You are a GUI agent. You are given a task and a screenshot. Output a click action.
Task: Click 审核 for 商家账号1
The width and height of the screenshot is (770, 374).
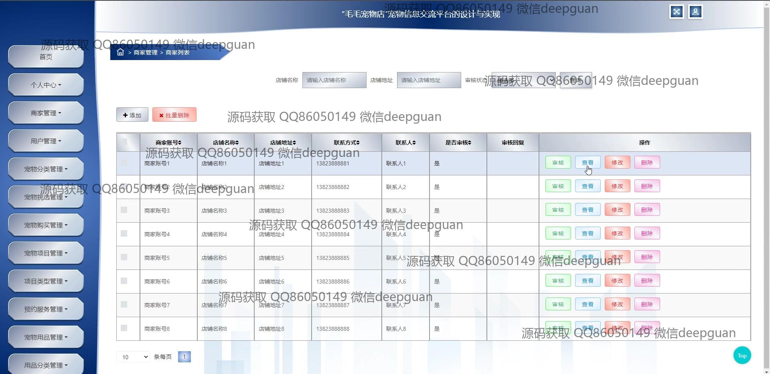click(x=558, y=163)
